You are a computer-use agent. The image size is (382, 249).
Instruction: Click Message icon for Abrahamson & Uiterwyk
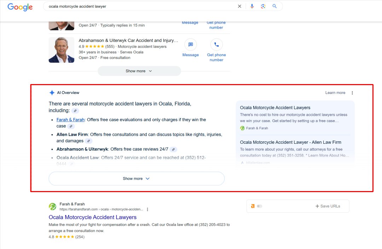pyautogui.click(x=191, y=45)
